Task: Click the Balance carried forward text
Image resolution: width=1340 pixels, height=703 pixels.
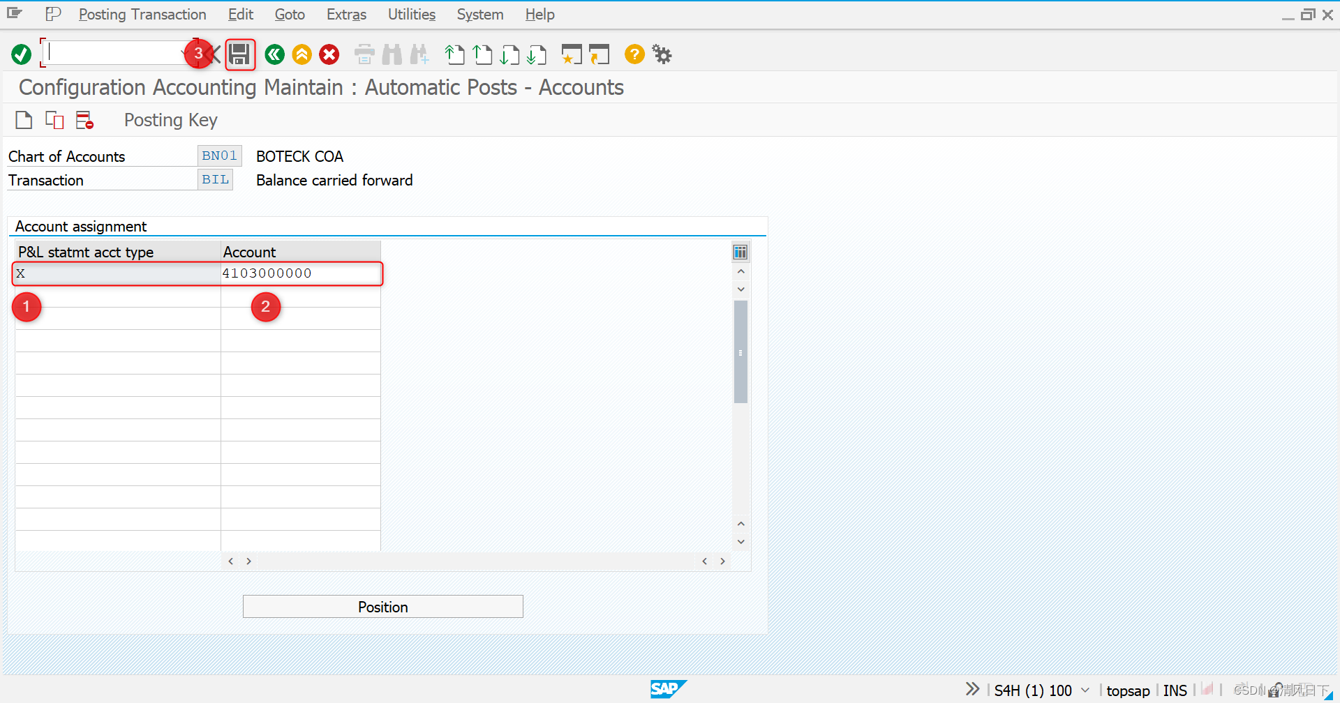Action: (x=334, y=180)
